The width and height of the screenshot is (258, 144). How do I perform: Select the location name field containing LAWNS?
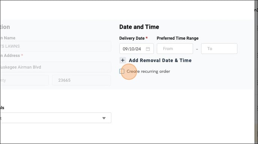[x=55, y=46]
